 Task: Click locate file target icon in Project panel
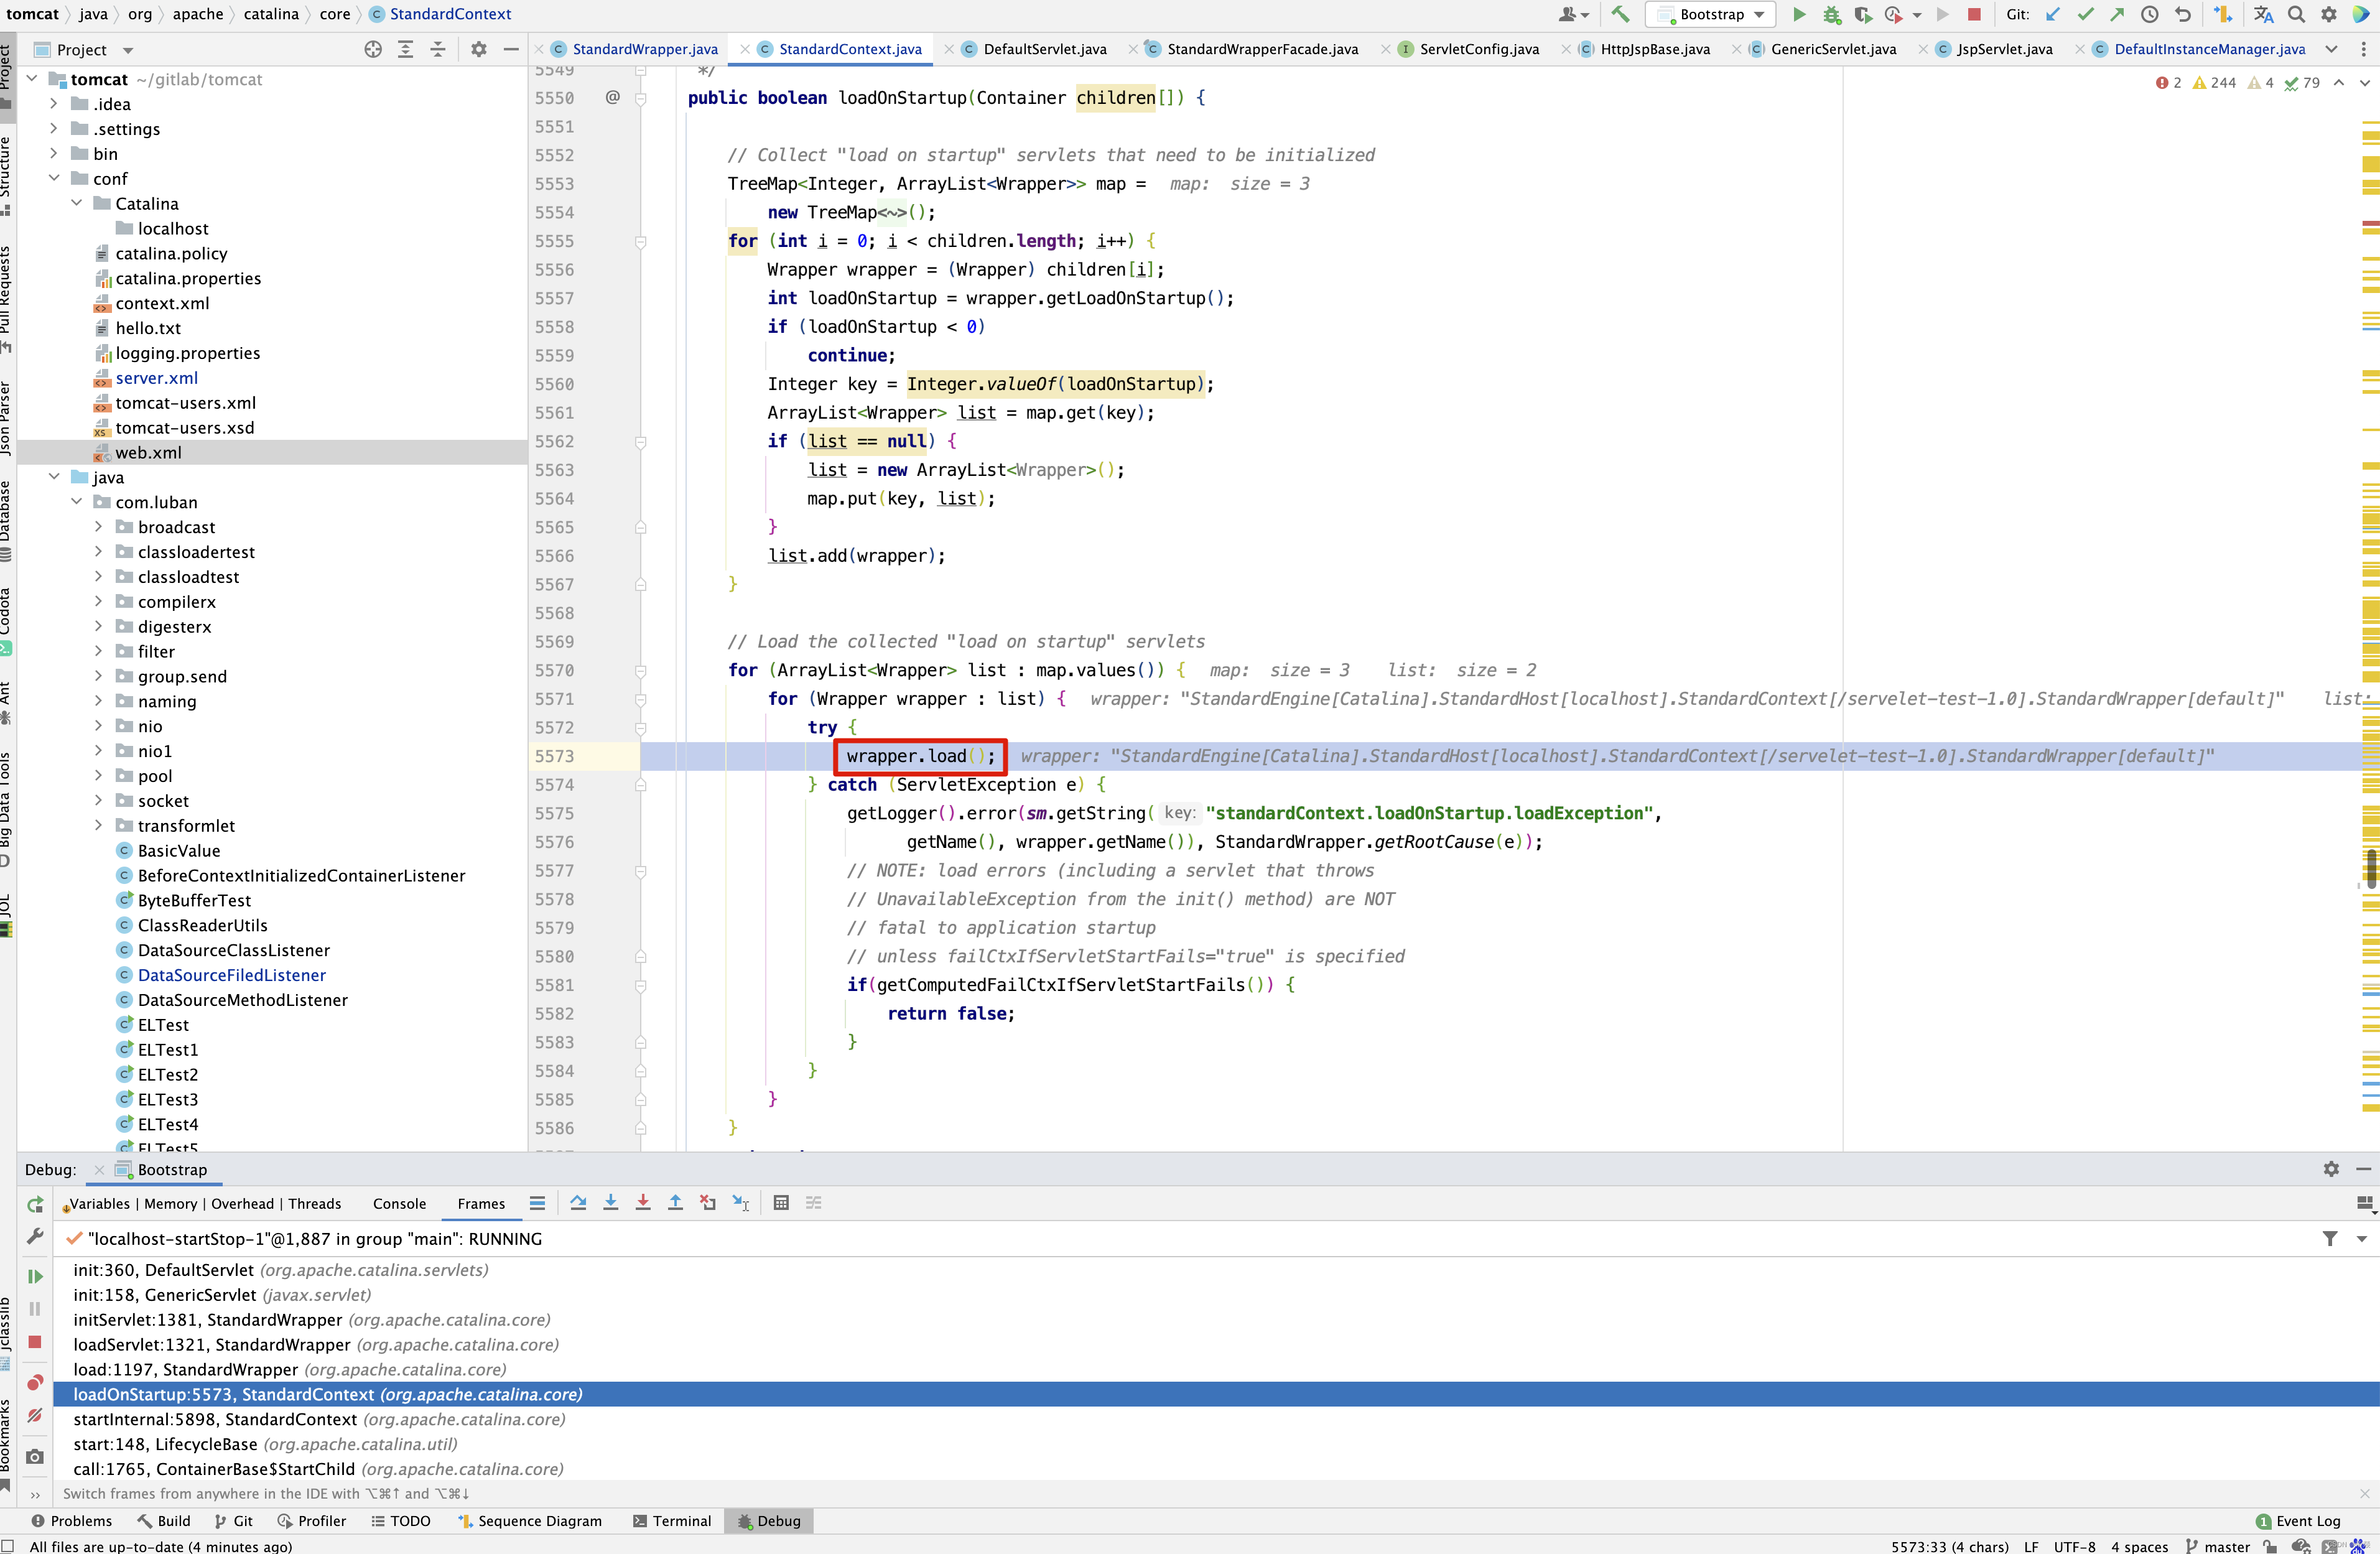click(x=373, y=49)
